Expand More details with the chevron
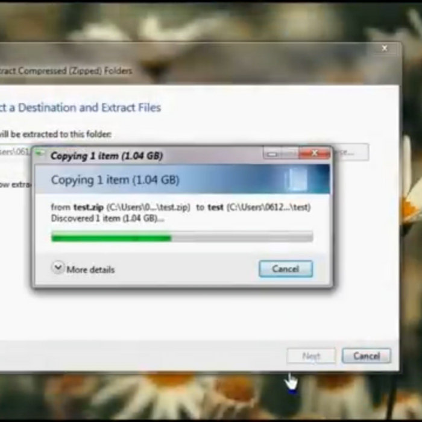The width and height of the screenshot is (422, 422). click(58, 268)
